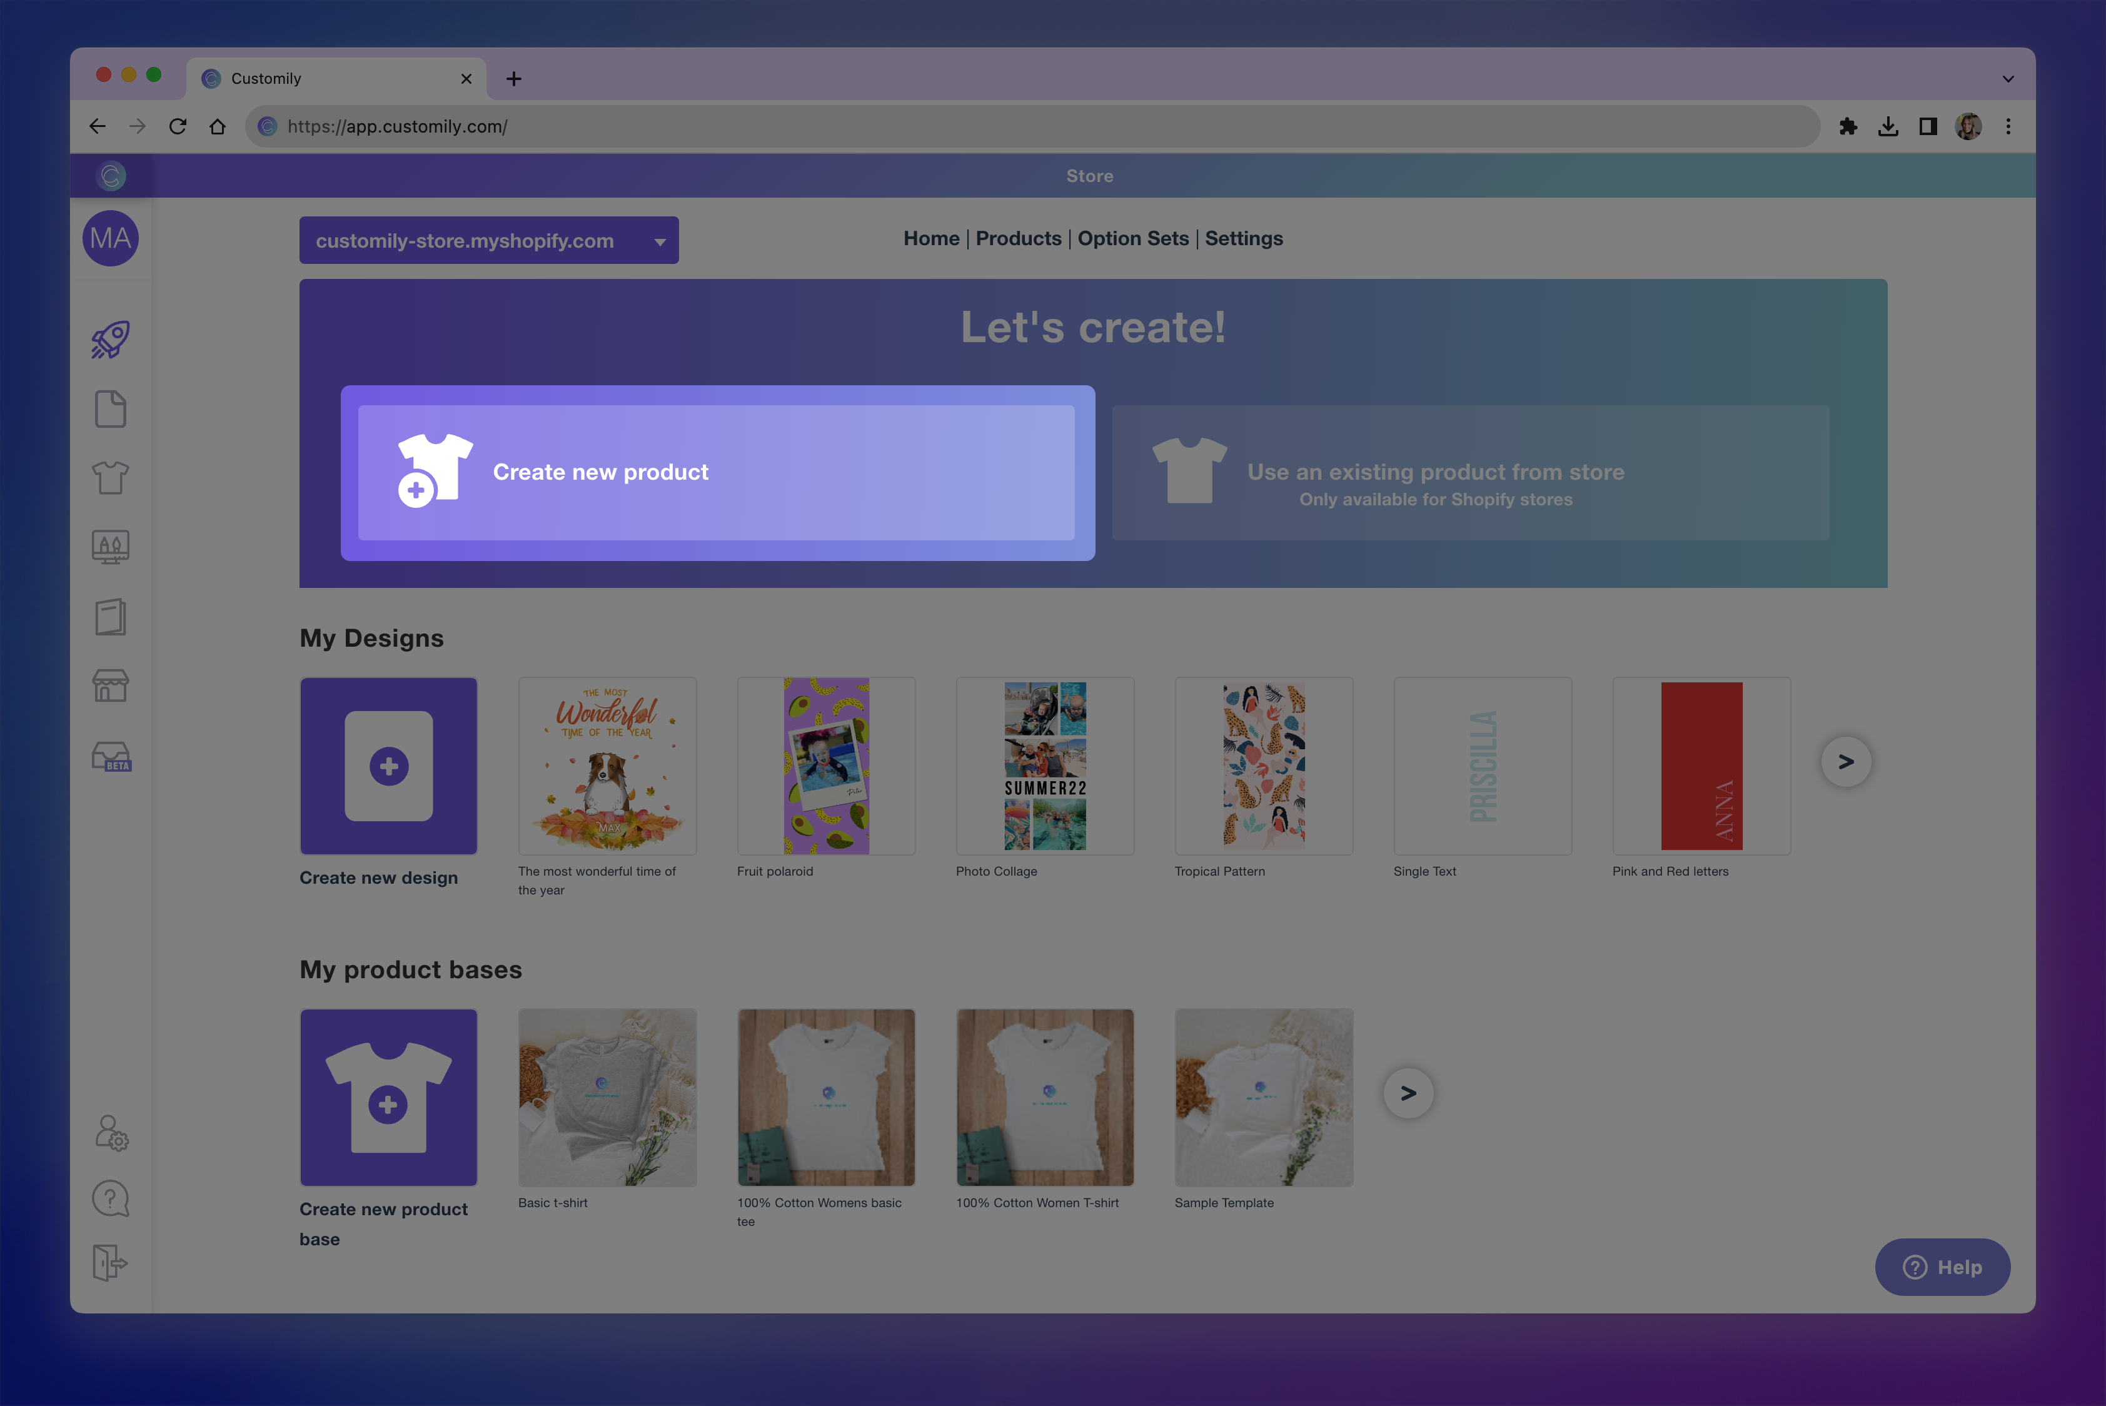
Task: Open account settings via person-gear icon
Action: coord(109,1131)
